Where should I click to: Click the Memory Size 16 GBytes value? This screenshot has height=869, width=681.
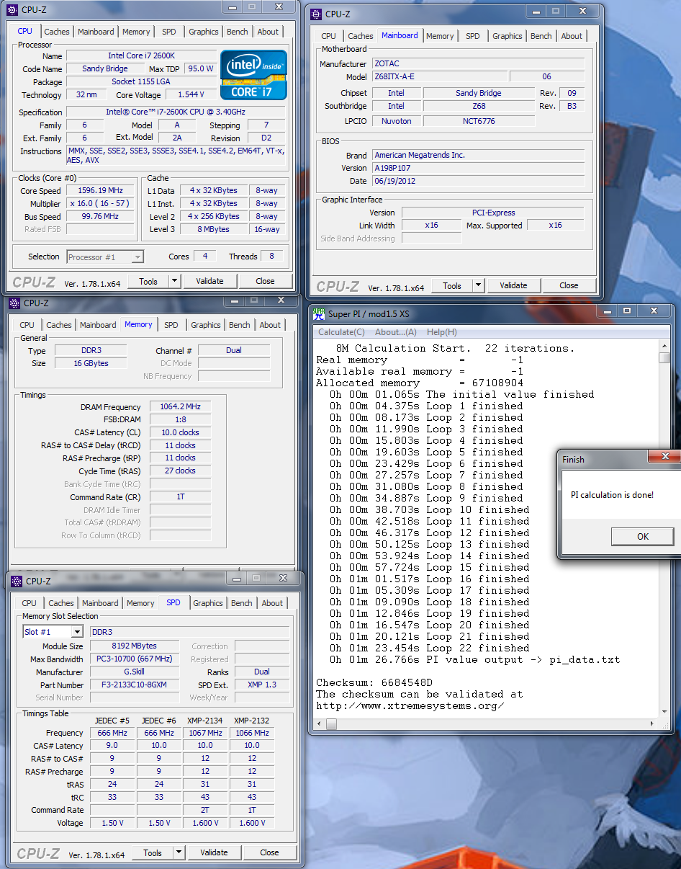click(x=91, y=363)
